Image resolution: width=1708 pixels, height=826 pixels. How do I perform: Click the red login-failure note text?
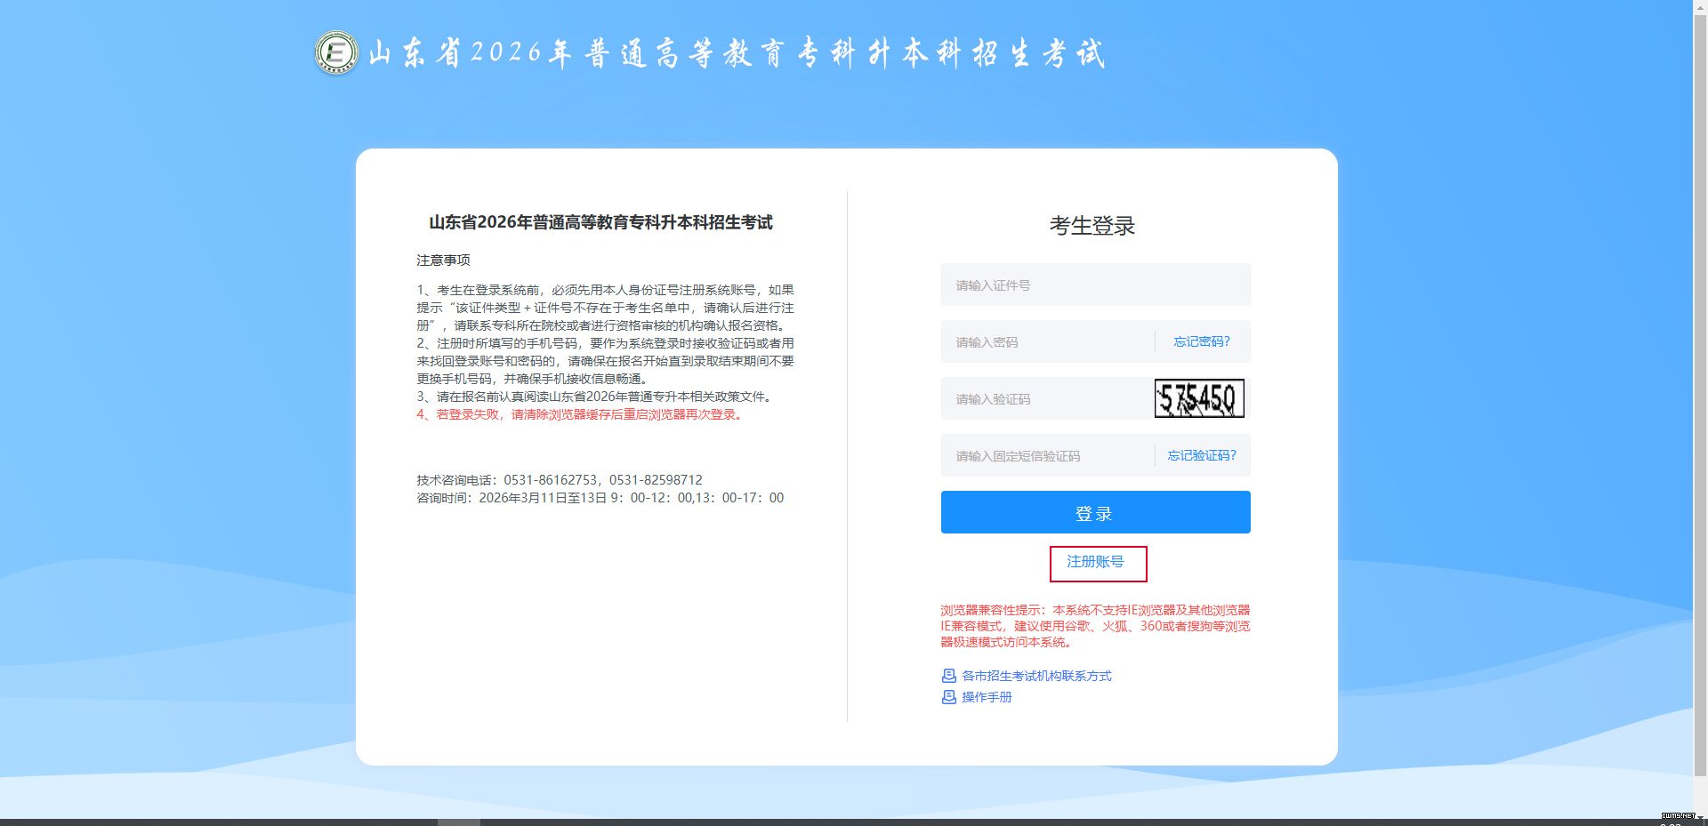[x=579, y=414]
